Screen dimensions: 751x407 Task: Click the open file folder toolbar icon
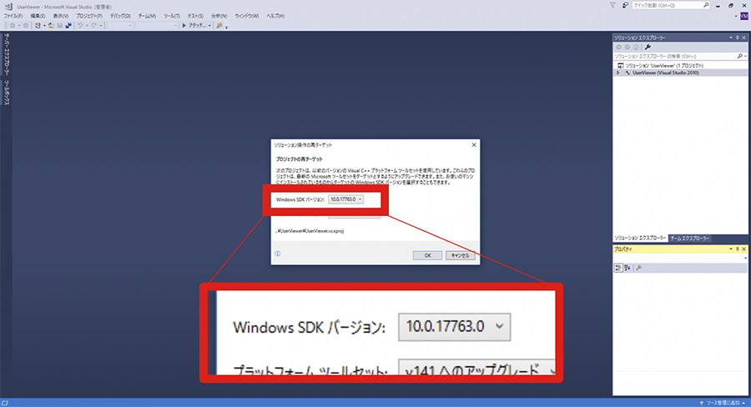point(51,25)
